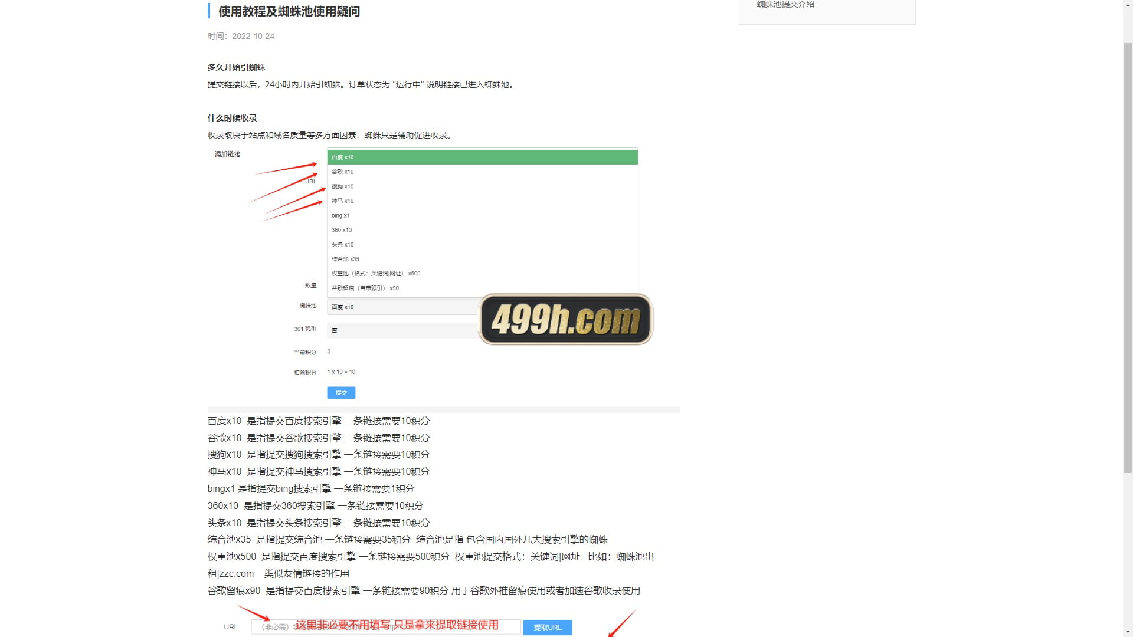Click the line starting 搜狗x10 是指提交搜狗搜索引擎

[x=319, y=455]
